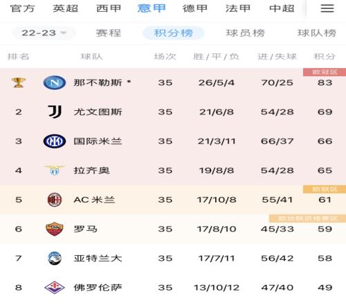Open the 佛罗伦萨 team row

(173, 288)
